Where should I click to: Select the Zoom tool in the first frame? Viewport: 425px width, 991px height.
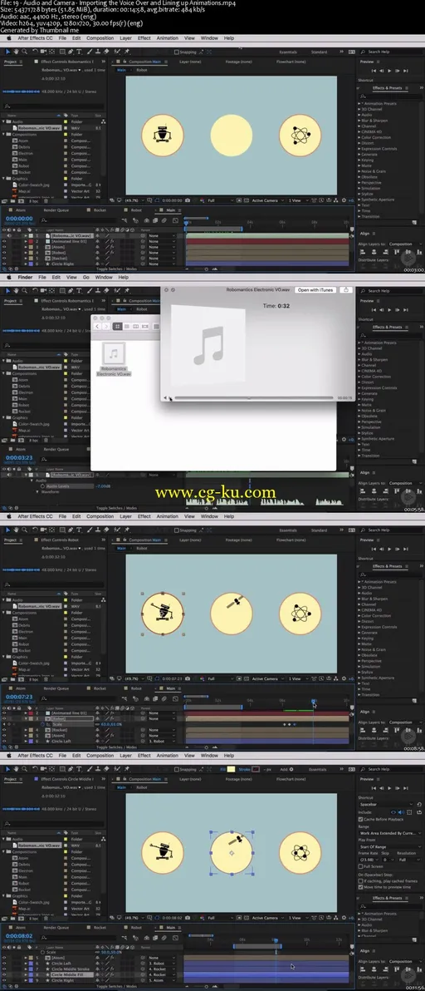point(24,51)
